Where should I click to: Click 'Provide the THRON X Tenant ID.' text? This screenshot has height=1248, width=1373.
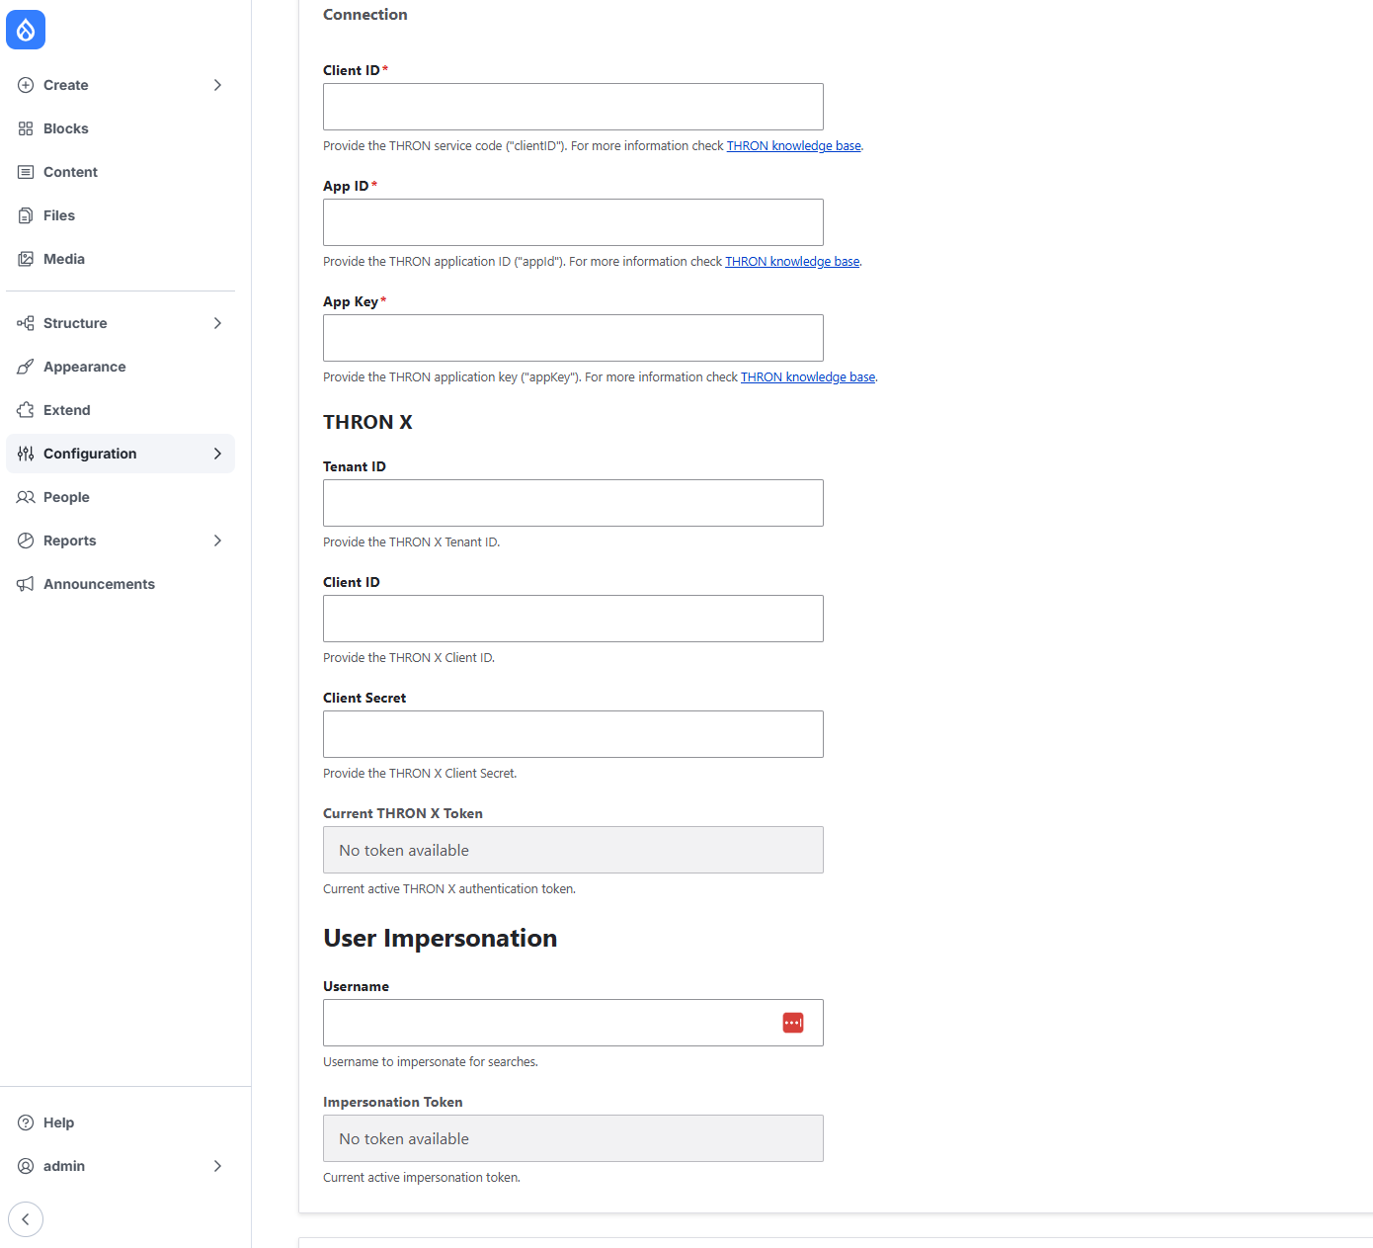(x=411, y=542)
